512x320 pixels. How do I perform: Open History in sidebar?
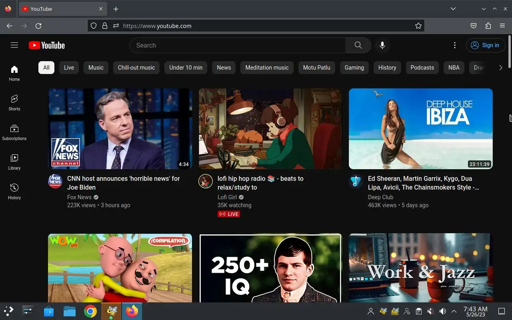coord(14,192)
